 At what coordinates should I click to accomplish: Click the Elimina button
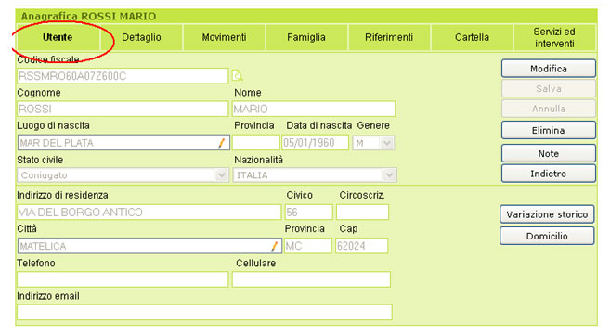click(549, 130)
